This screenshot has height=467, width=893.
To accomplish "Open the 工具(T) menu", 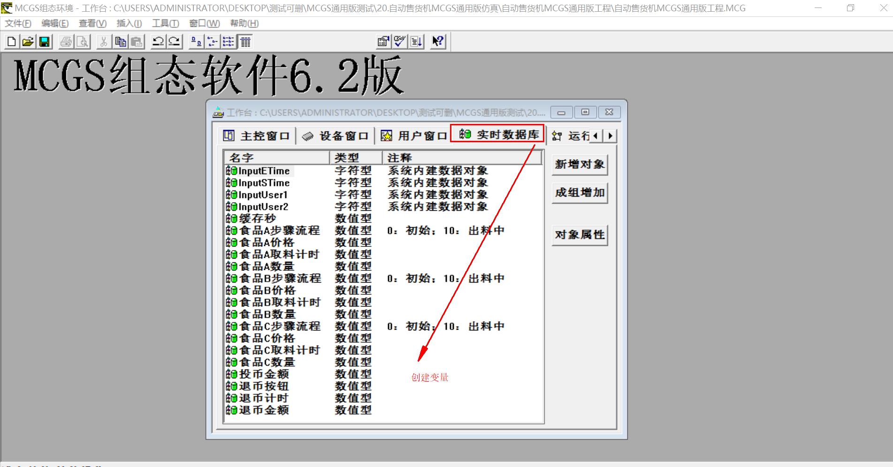I will point(165,23).
